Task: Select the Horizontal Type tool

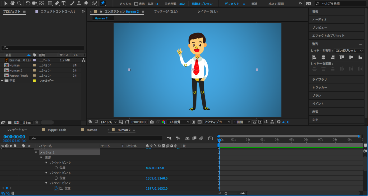Action: point(64,3)
